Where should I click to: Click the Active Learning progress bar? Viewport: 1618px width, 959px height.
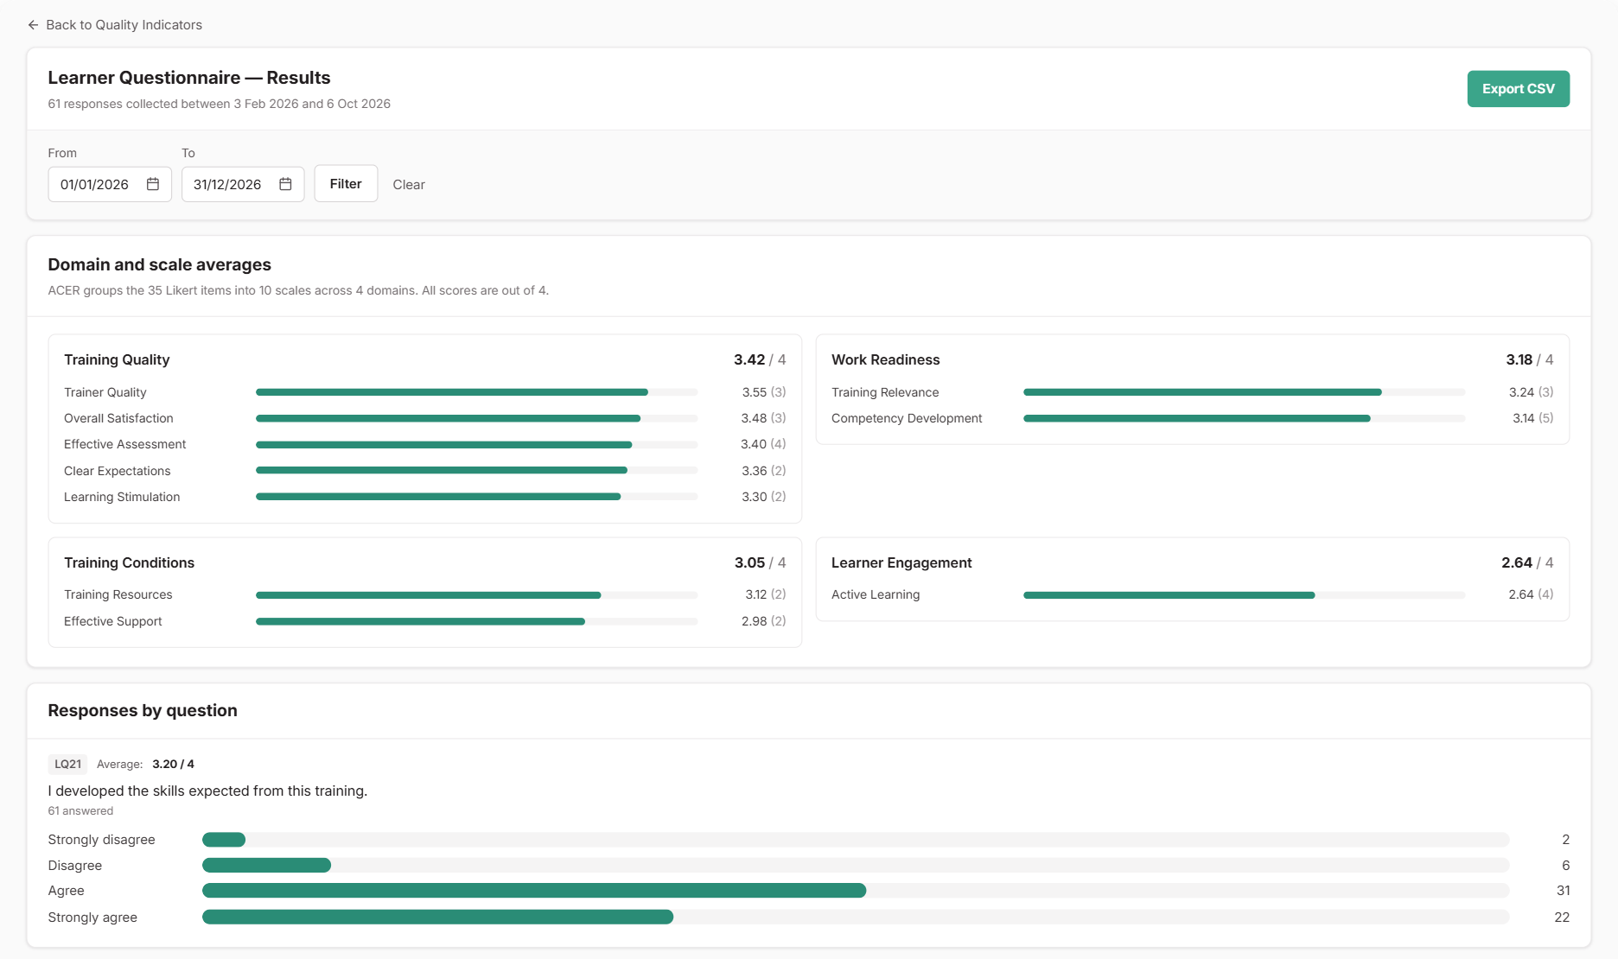[1244, 595]
